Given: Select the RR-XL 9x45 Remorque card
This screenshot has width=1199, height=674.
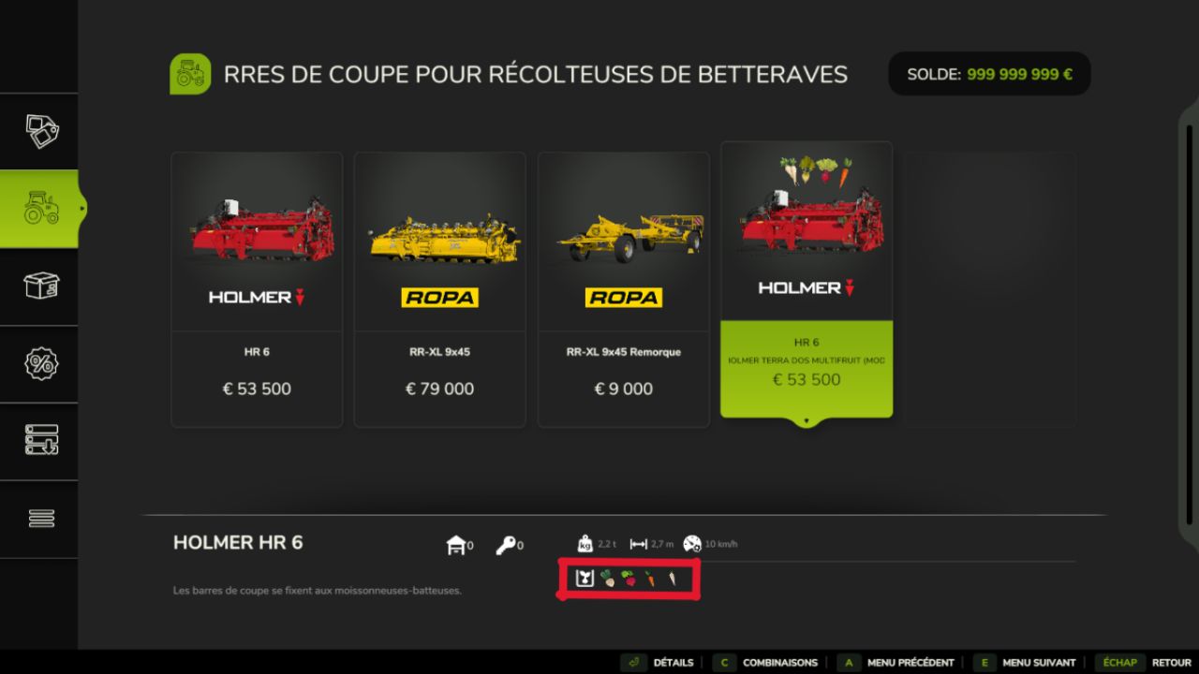Looking at the screenshot, I should [x=623, y=289].
